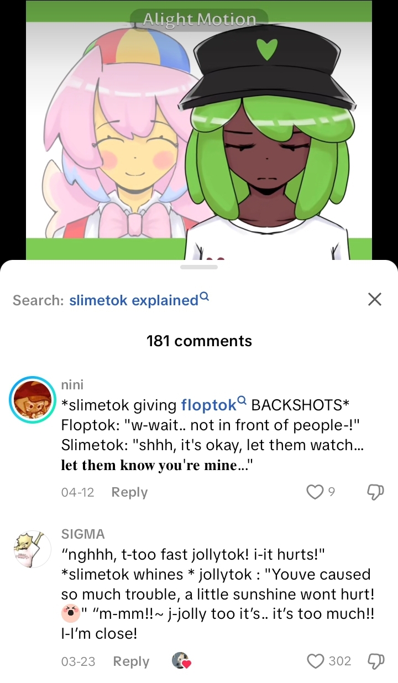Close the comments panel with the X
This screenshot has height=683, width=398.
375,299
